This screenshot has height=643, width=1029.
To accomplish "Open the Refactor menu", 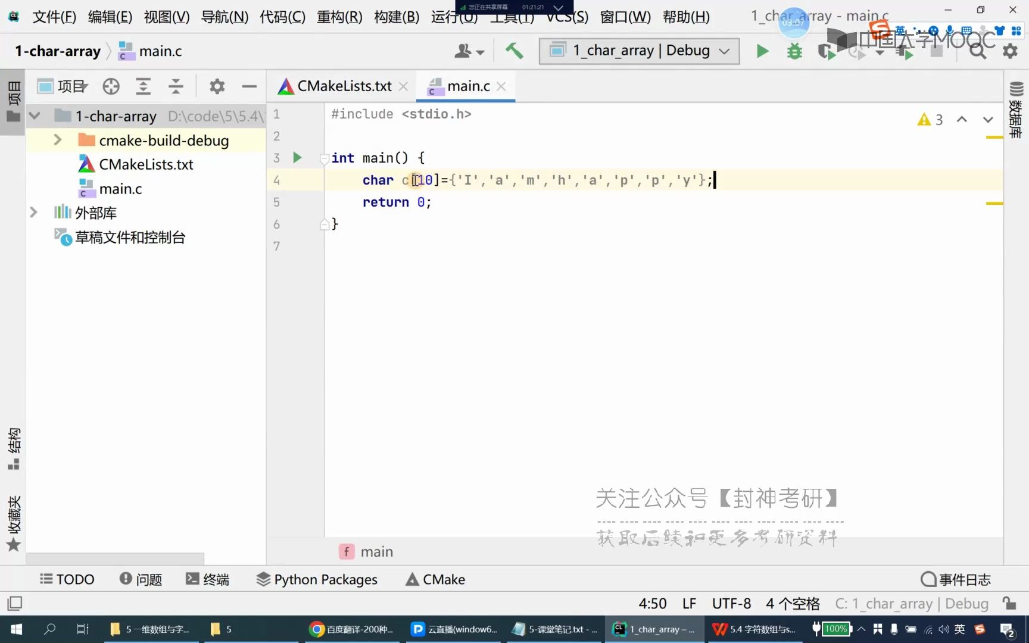I will click(339, 17).
